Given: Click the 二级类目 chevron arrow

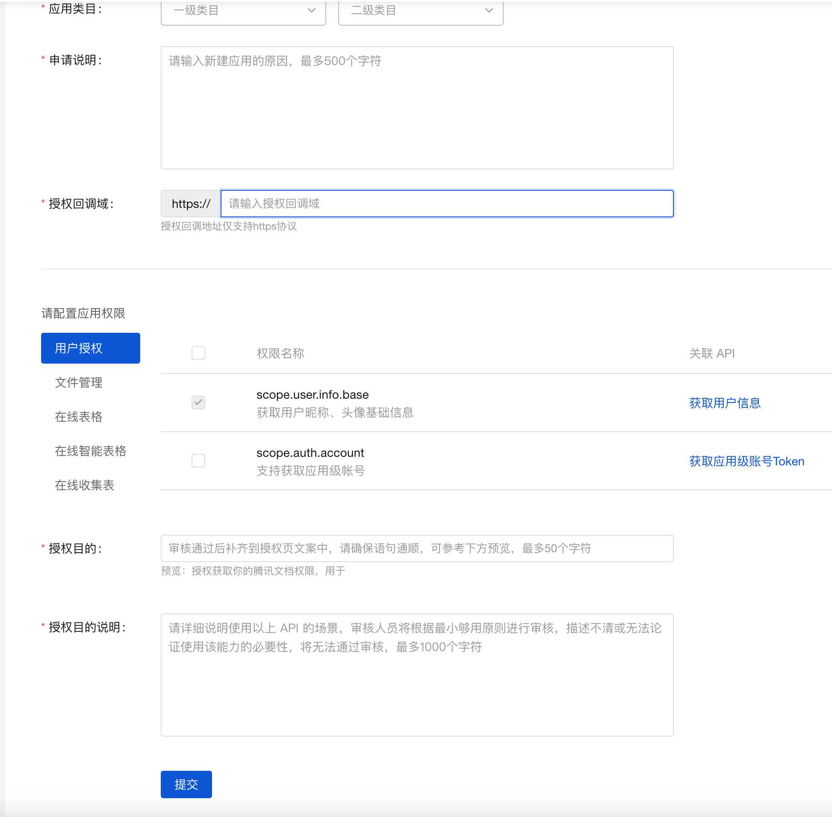Looking at the screenshot, I should (489, 11).
